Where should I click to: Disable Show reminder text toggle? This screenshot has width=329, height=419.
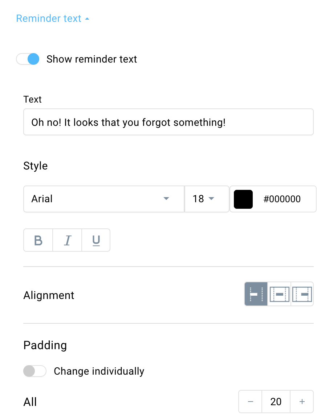point(28,59)
